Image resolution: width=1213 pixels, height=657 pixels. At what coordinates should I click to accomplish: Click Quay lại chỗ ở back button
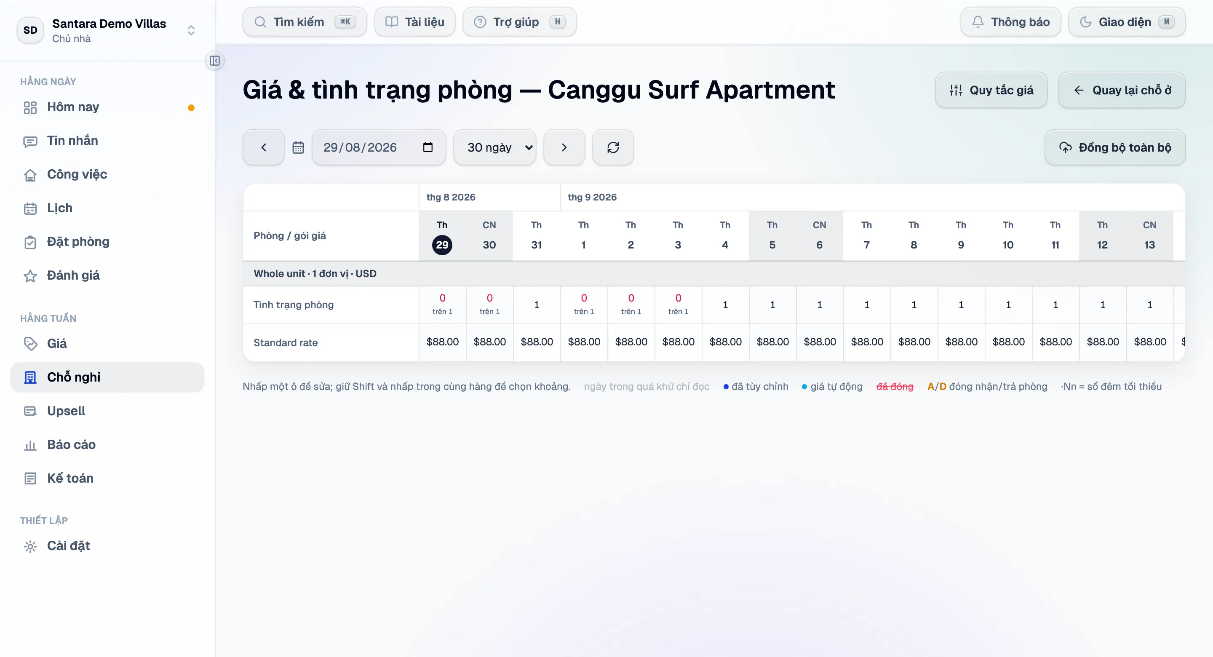point(1122,90)
